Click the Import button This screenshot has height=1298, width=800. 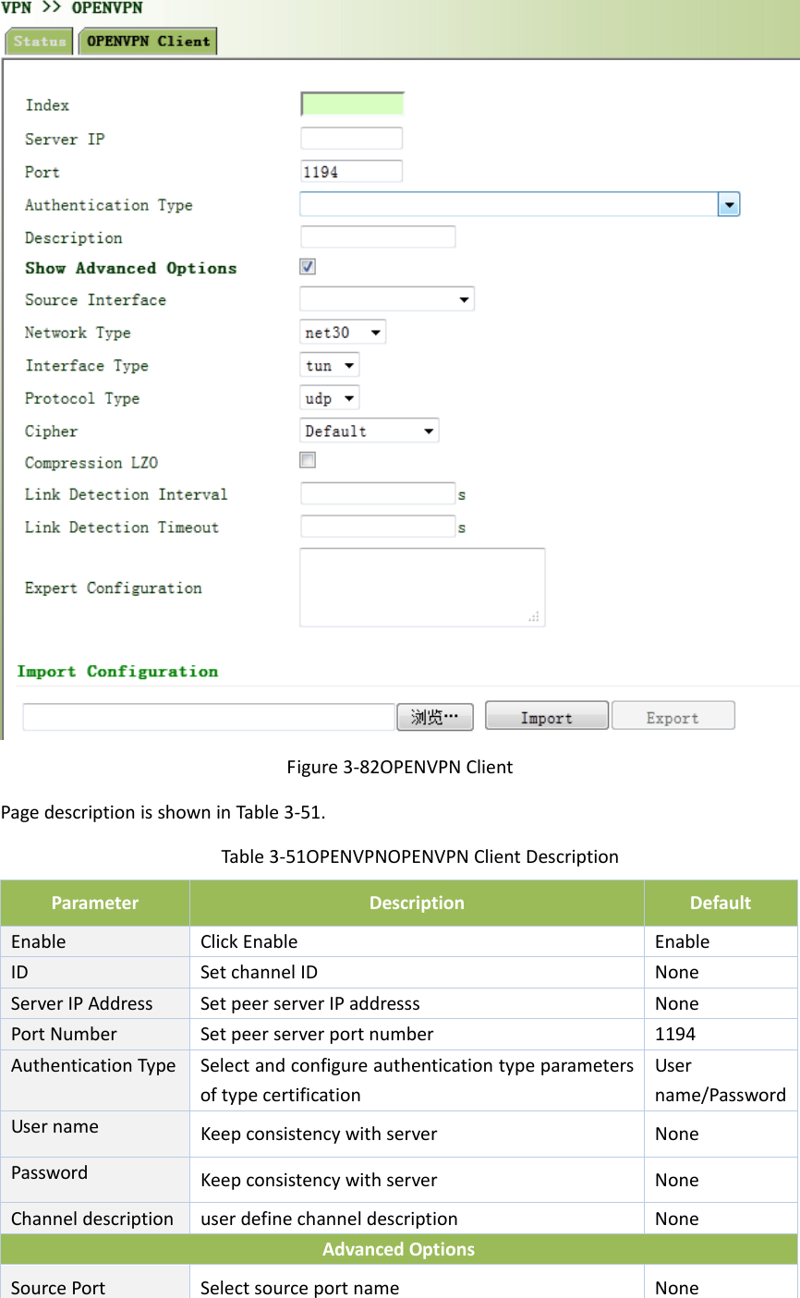click(x=546, y=715)
